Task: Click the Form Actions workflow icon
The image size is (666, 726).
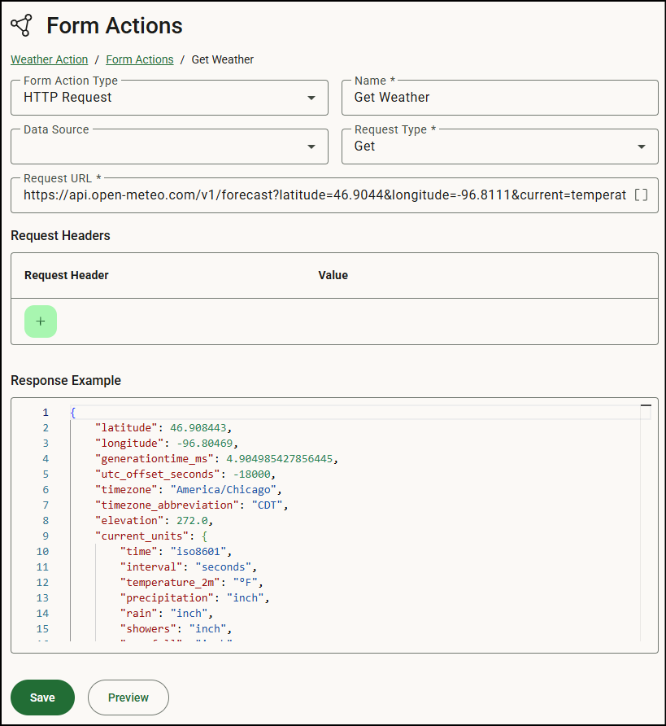Action: pyautogui.click(x=21, y=25)
